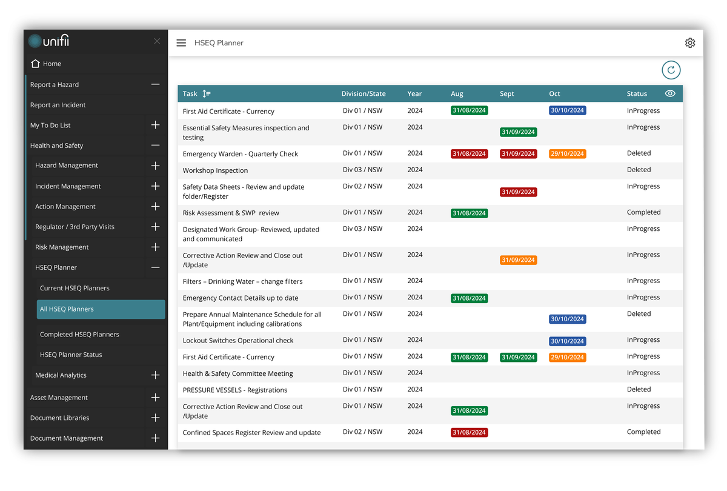View HSEQ Planner Status
This screenshot has width=727, height=491.
(72, 355)
